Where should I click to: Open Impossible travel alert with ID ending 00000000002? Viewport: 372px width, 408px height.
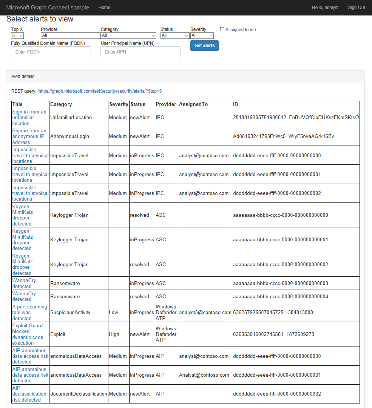click(x=30, y=193)
